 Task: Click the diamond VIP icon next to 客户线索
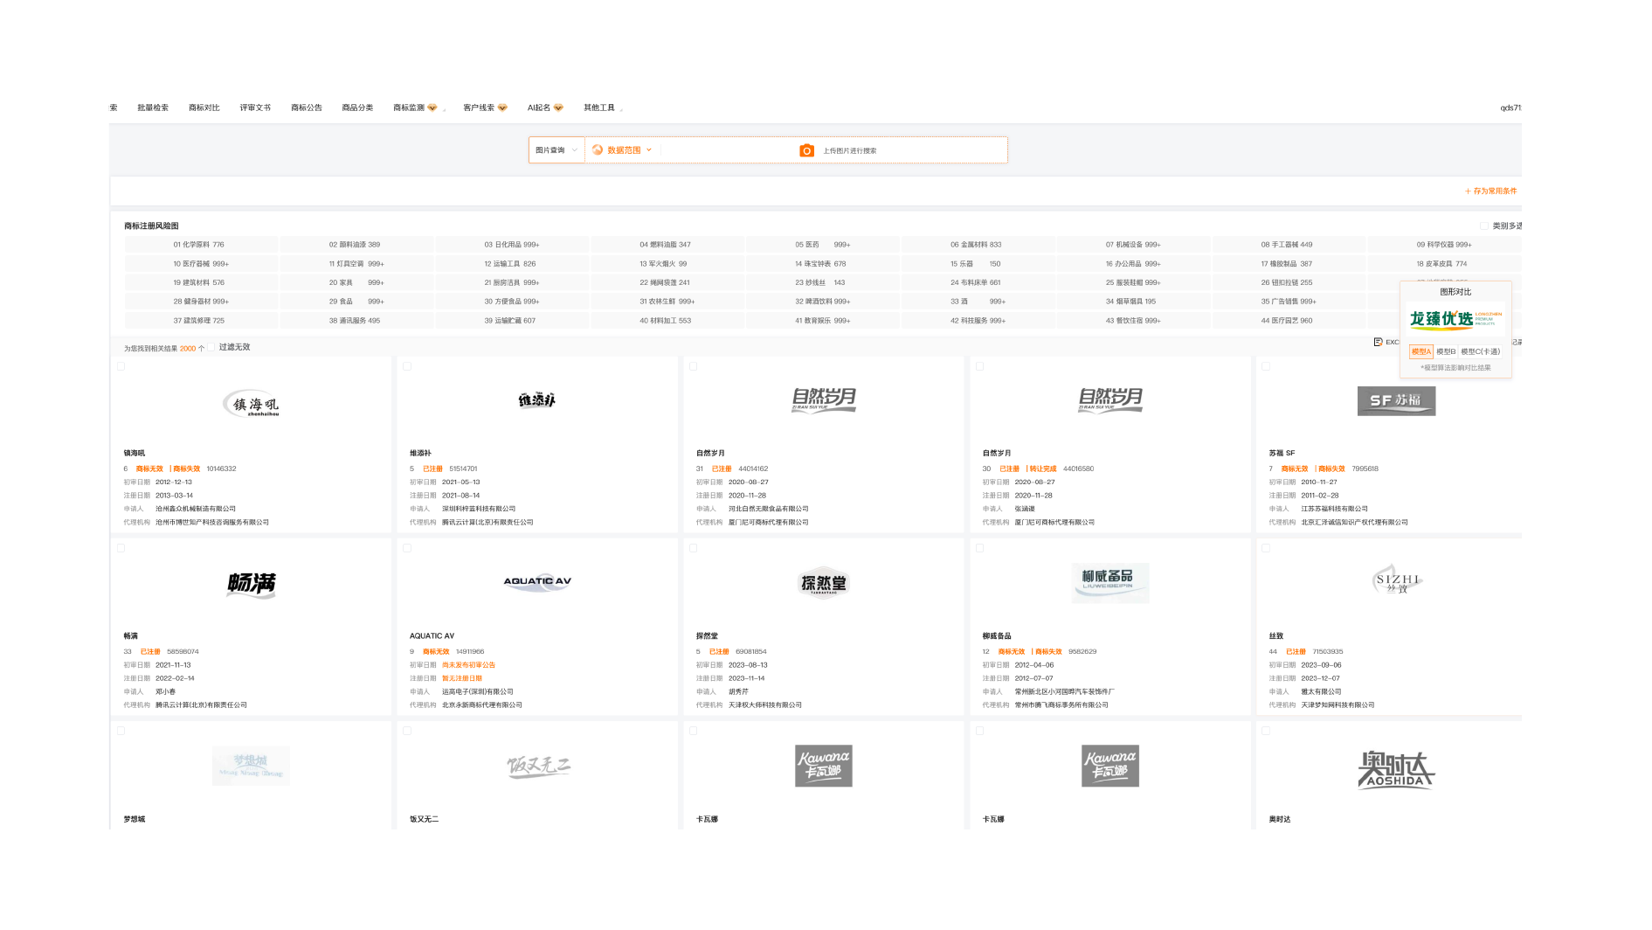point(502,108)
